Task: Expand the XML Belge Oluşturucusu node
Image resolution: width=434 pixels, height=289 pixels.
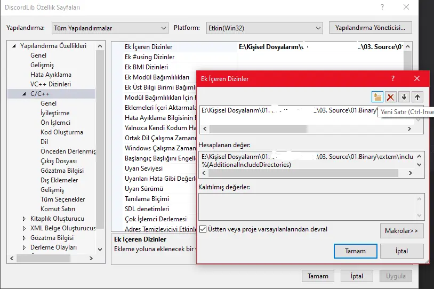Action: (x=24, y=228)
